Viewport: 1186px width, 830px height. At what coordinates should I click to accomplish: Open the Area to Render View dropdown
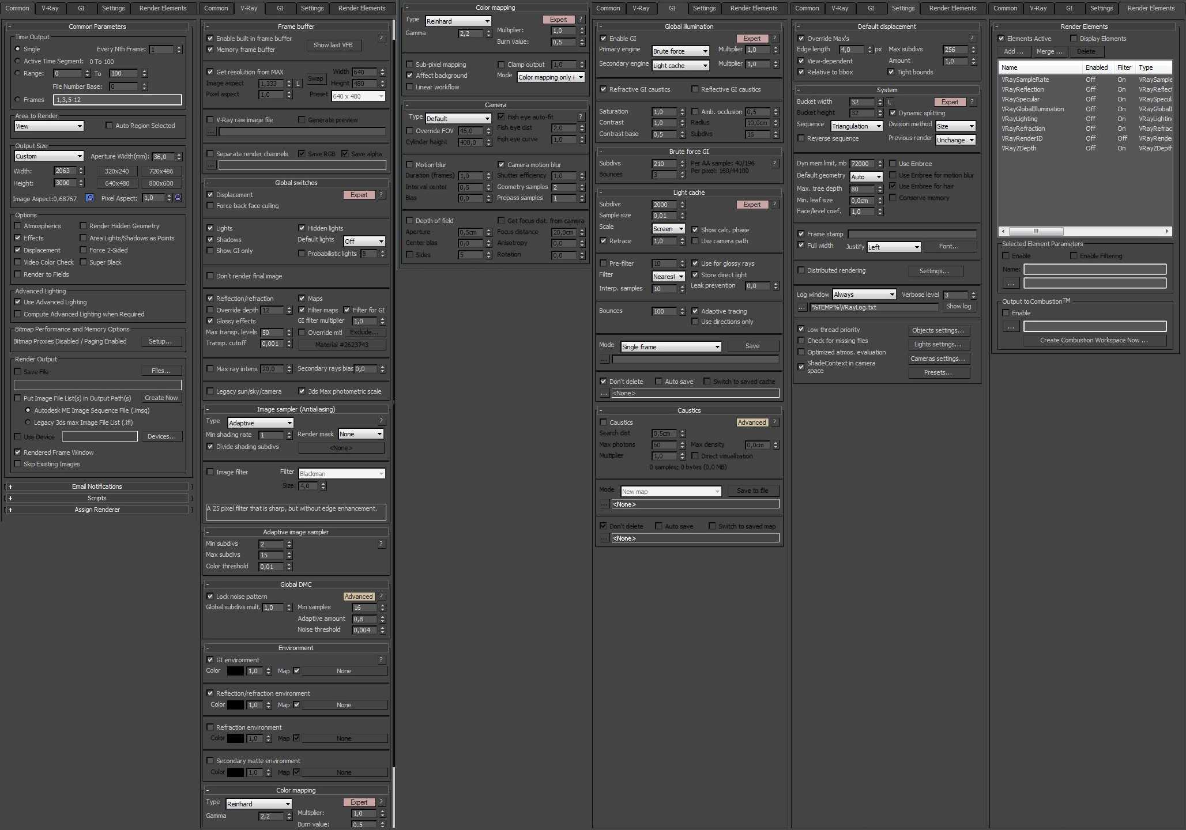tap(49, 126)
